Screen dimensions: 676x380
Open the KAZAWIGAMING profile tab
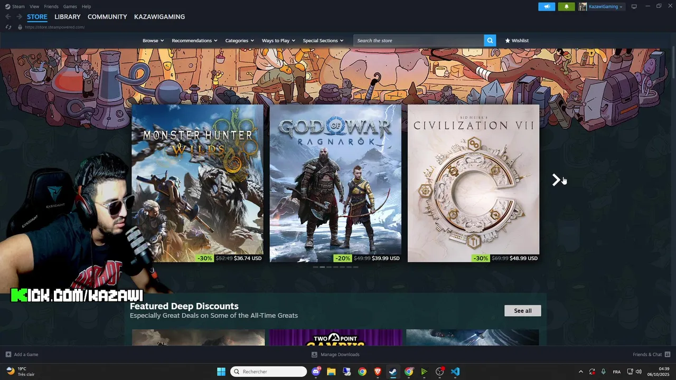pyautogui.click(x=159, y=17)
